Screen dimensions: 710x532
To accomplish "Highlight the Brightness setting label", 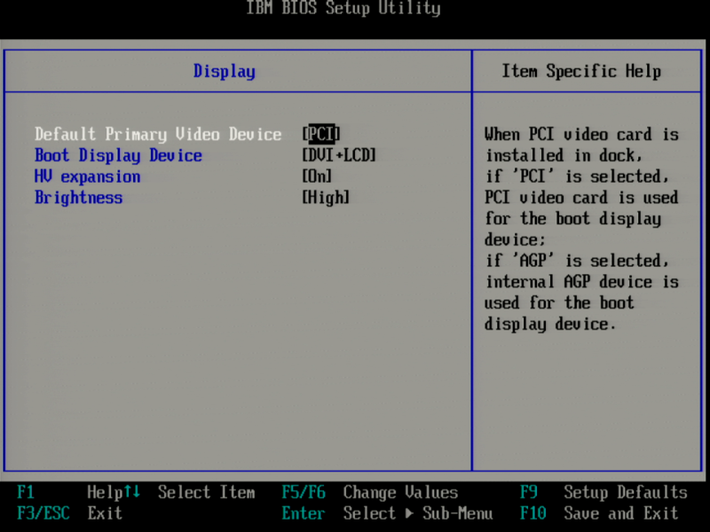I will [x=78, y=198].
